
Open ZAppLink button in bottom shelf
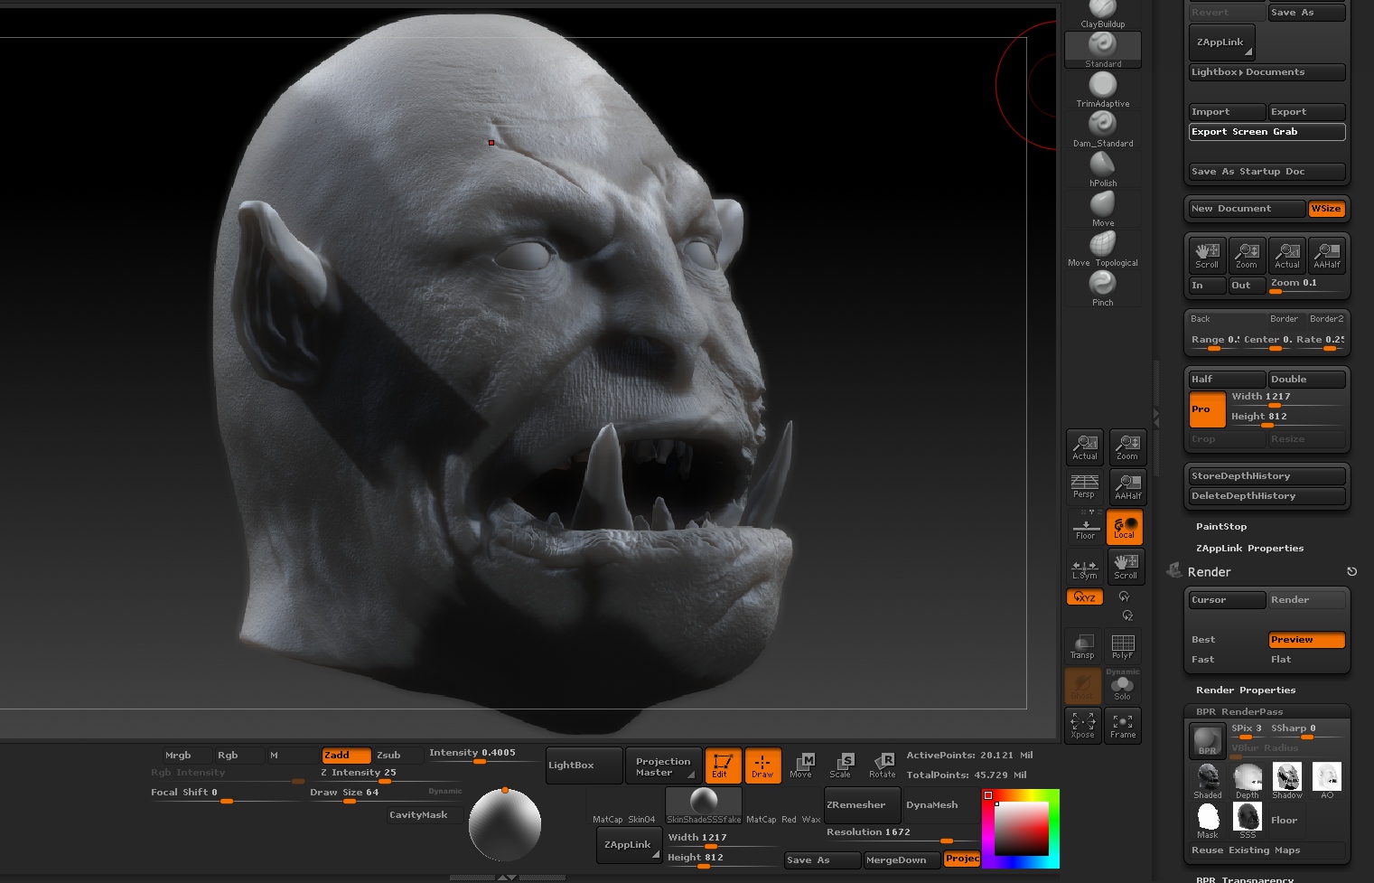click(x=629, y=845)
